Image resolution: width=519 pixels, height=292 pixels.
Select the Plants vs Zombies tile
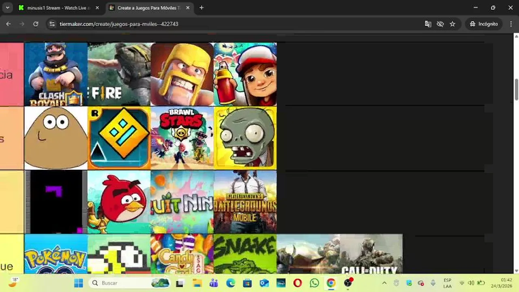point(245,138)
